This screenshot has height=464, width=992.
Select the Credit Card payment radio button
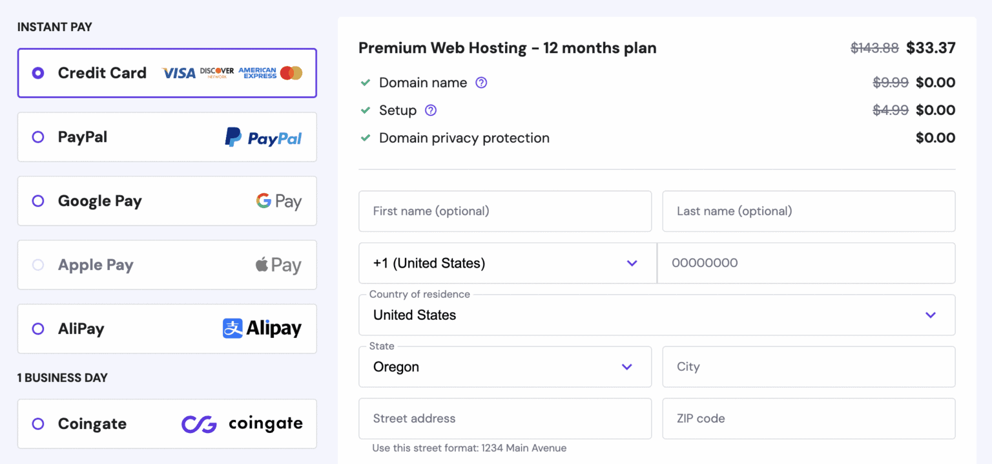point(37,73)
